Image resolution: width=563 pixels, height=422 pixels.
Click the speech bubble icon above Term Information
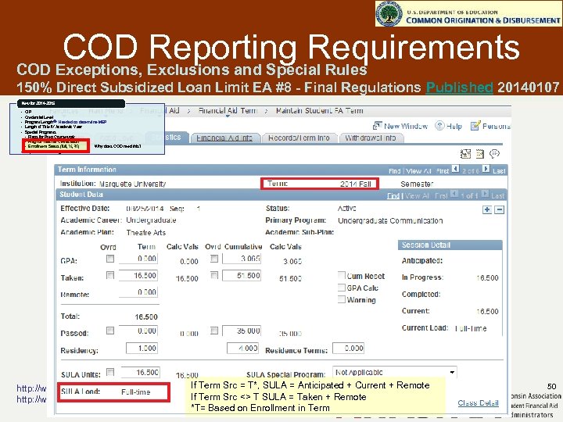click(x=494, y=154)
